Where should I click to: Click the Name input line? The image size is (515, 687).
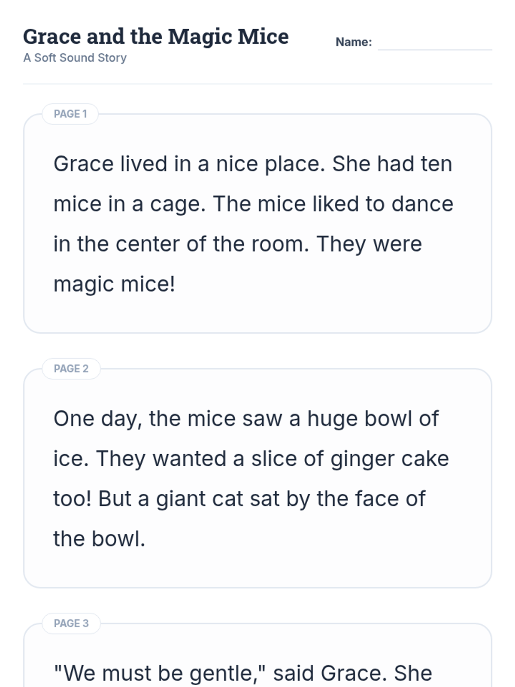[x=434, y=43]
